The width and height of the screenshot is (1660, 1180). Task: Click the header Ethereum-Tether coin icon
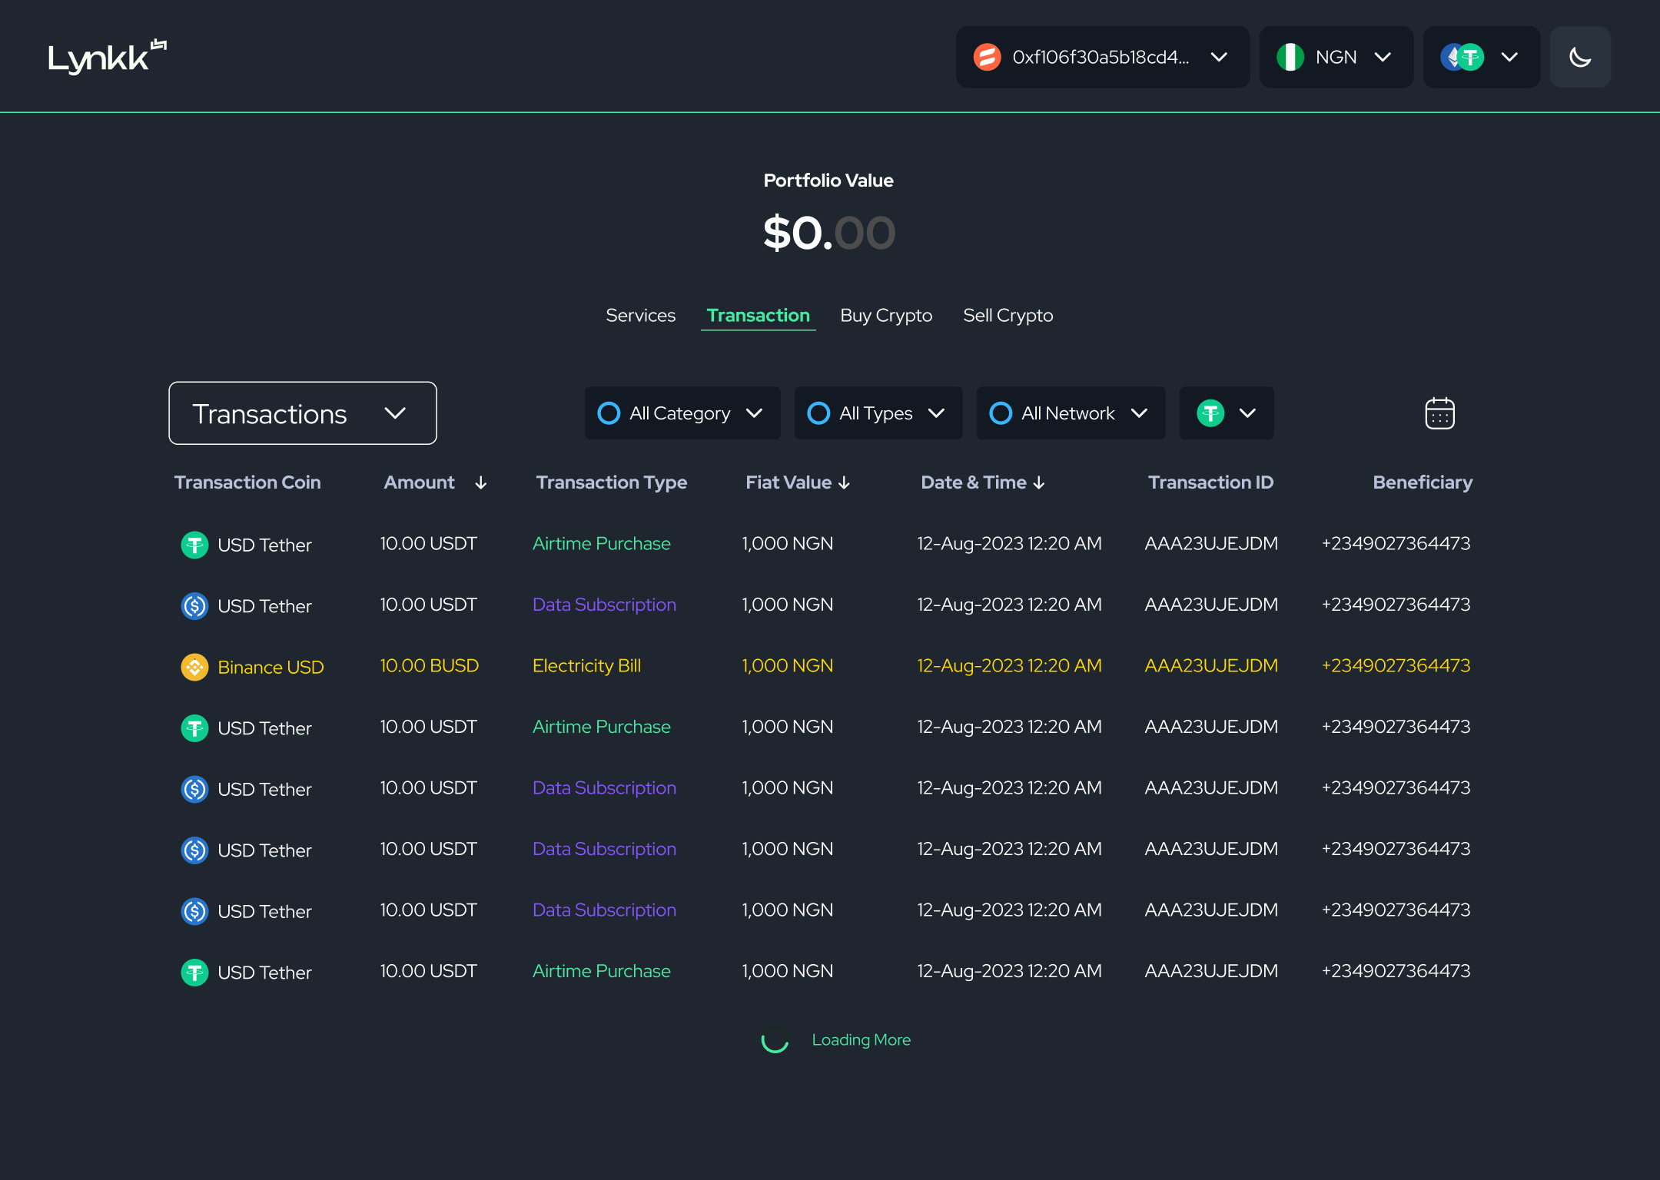[x=1462, y=57]
